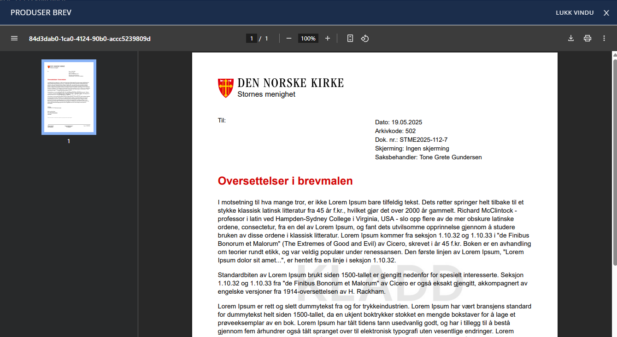Click the text Arkivkode: 502

pos(395,131)
